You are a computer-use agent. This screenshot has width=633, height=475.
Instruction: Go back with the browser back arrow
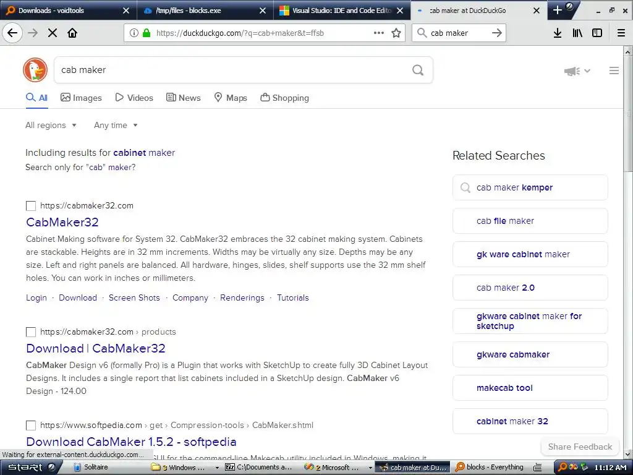[x=12, y=33]
